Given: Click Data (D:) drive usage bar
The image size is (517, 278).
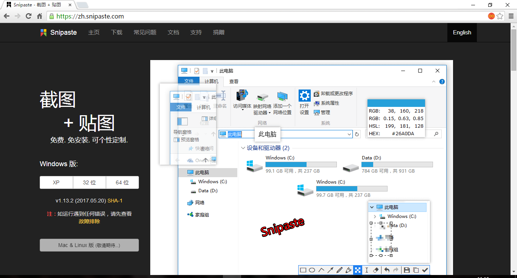Looking at the screenshot, I should (397, 164).
